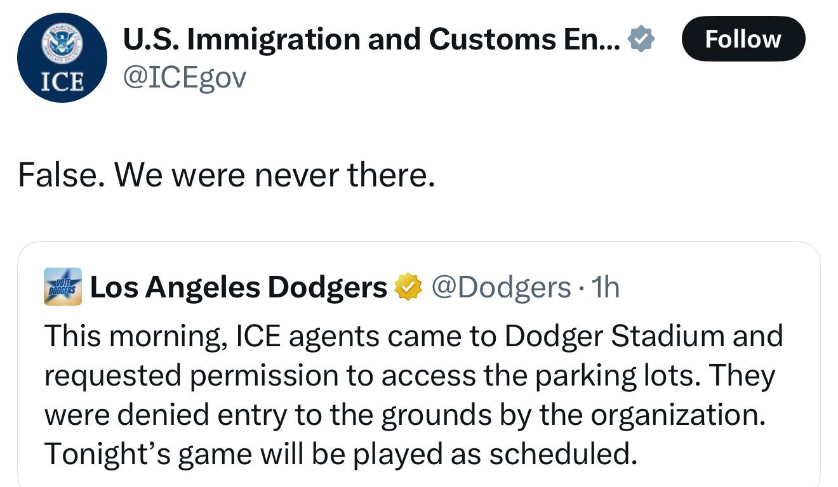The width and height of the screenshot is (838, 487).
Task: Select the 'False. We were never there.' post text
Action: [227, 174]
